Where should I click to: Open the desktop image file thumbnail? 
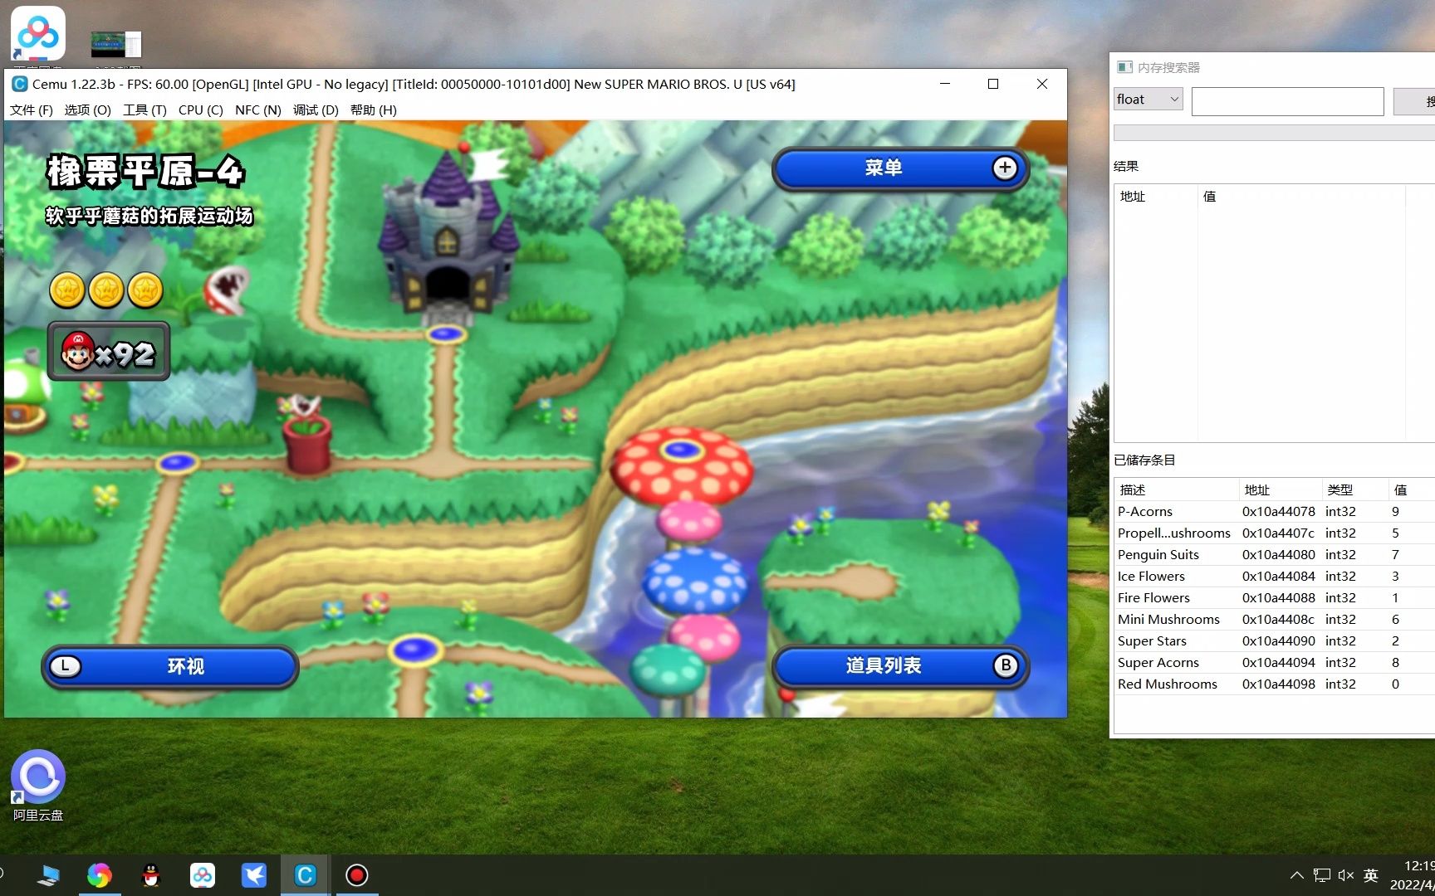116,43
